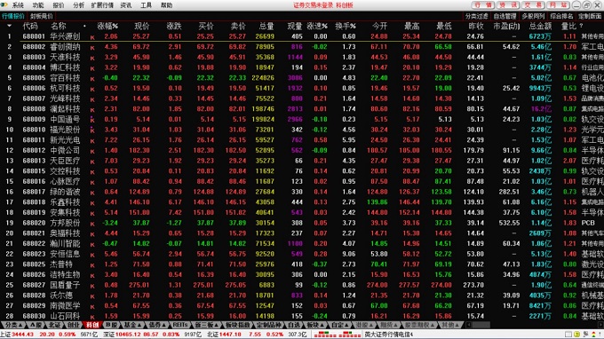Click the question mark icon after 量比 header
Viewport: 604px width, 339px height.
(x=581, y=26)
